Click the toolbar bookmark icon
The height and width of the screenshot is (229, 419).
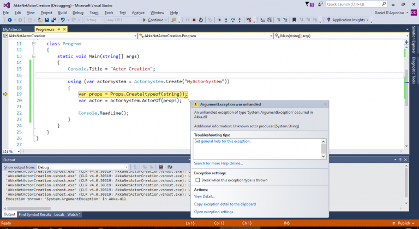tap(294, 20)
